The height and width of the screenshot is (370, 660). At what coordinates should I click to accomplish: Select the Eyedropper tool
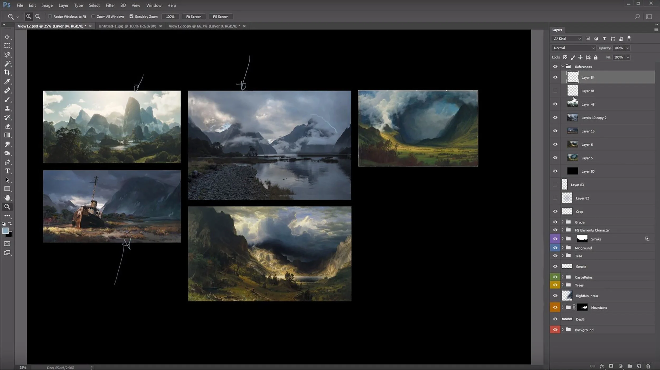coord(7,82)
